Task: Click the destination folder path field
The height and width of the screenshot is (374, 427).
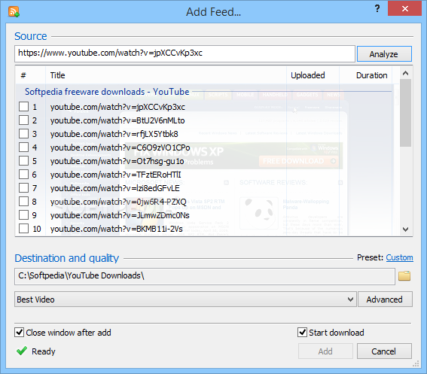Action: 205,276
